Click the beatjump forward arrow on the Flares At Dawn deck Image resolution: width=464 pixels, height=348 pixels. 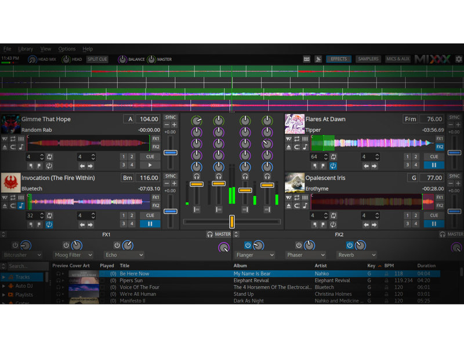click(x=375, y=166)
